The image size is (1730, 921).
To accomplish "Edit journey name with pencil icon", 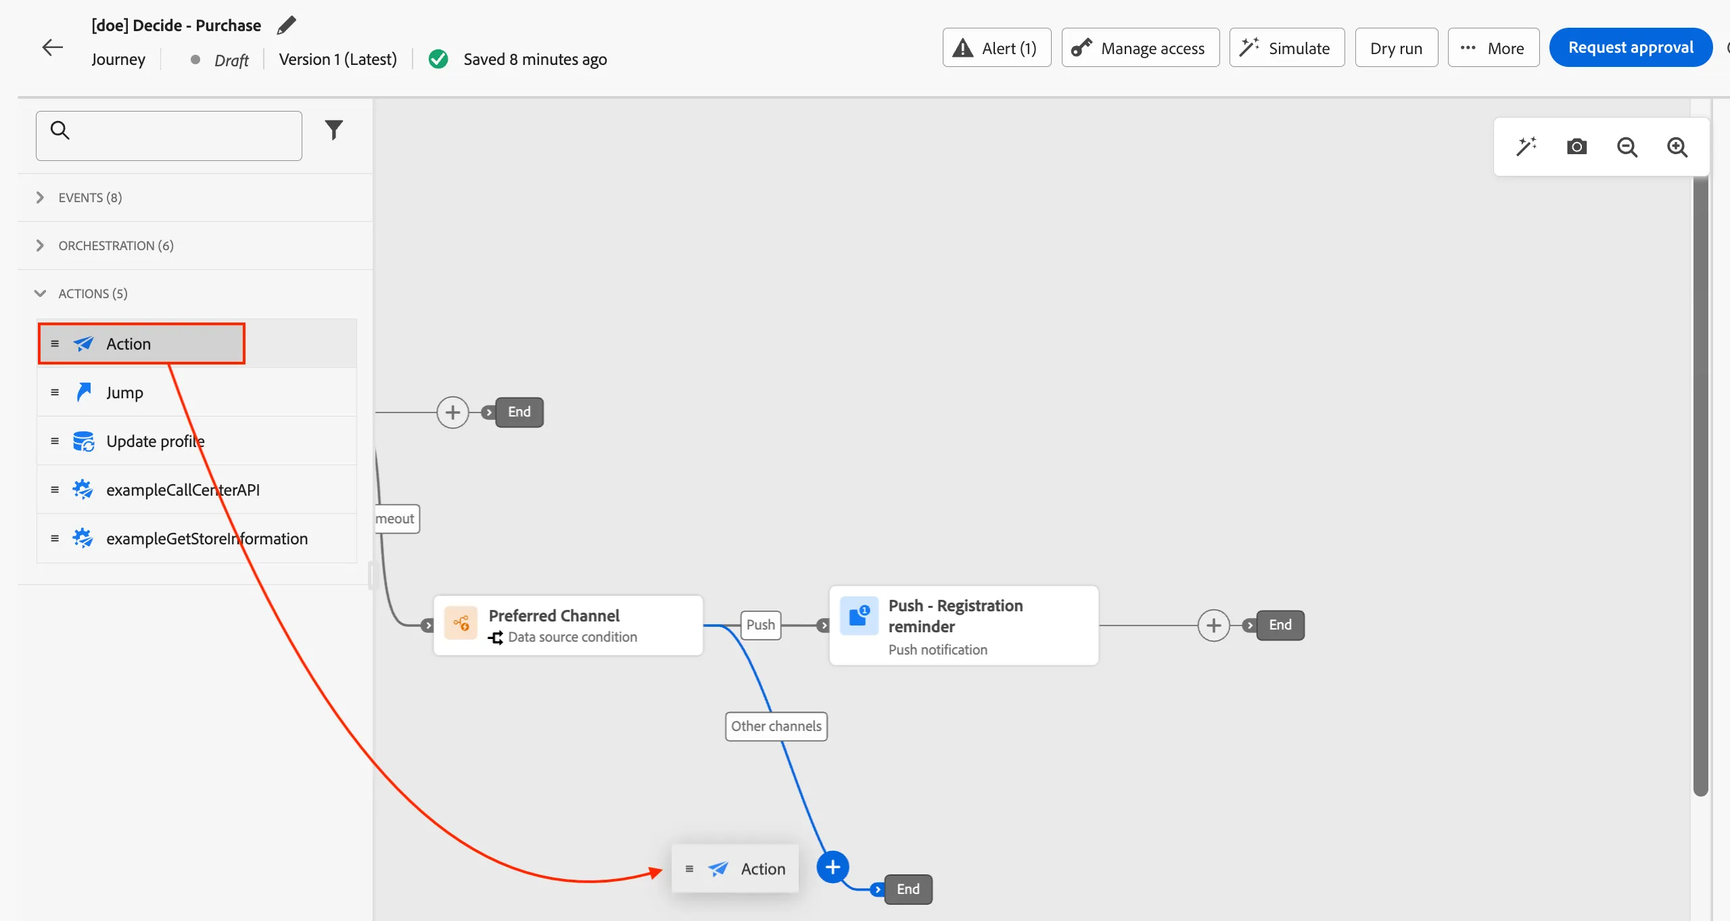I will point(287,26).
